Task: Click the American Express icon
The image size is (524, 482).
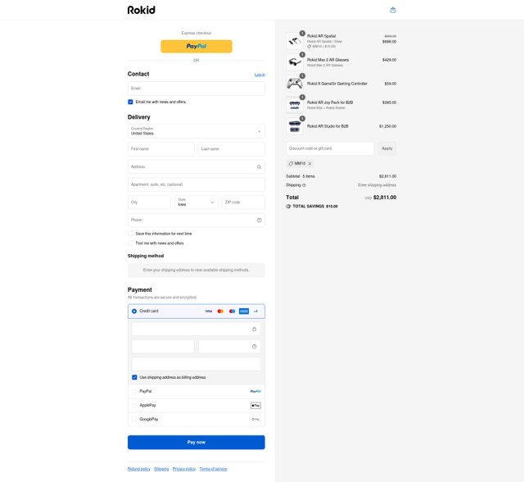Action: pyautogui.click(x=244, y=311)
